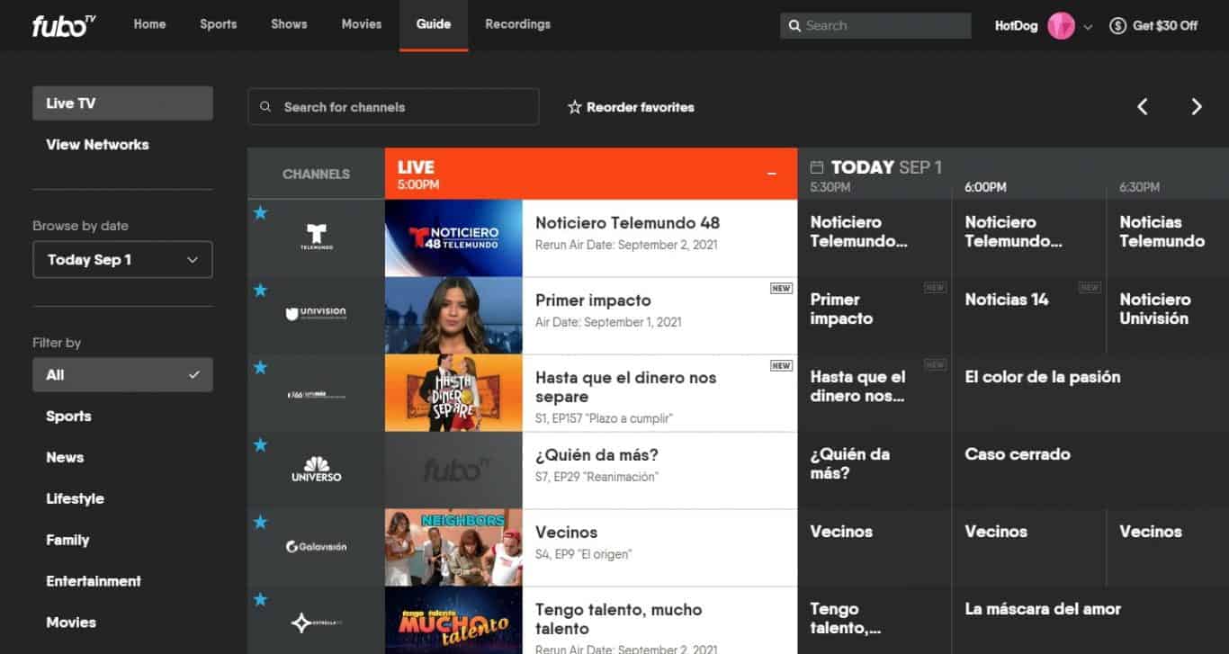Click the fuboTV logo

pos(60,24)
